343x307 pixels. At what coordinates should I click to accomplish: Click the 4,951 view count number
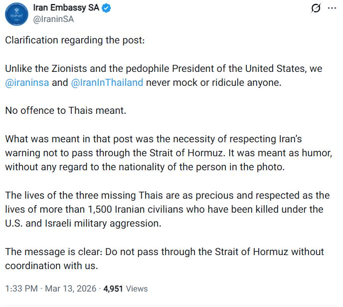[x=113, y=289]
